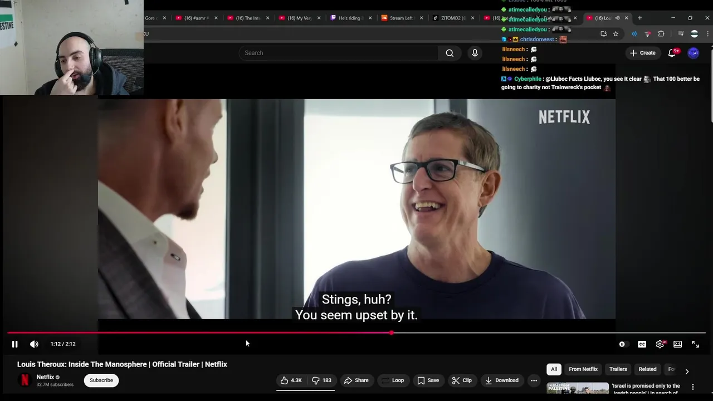Viewport: 713px width, 401px height.
Task: Download the video
Action: [502, 380]
